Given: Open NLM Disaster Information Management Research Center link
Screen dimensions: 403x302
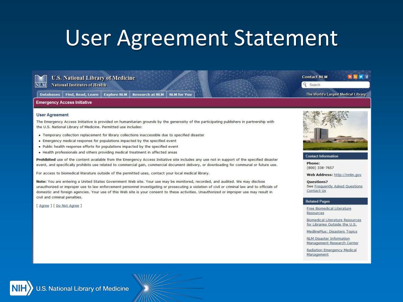Looking at the screenshot, I should 332,241.
